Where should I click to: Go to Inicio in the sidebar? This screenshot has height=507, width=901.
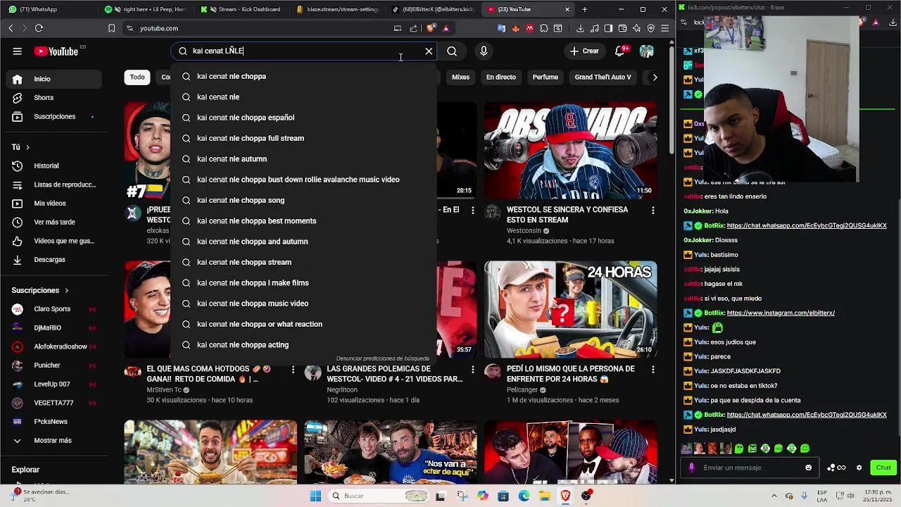click(53, 79)
